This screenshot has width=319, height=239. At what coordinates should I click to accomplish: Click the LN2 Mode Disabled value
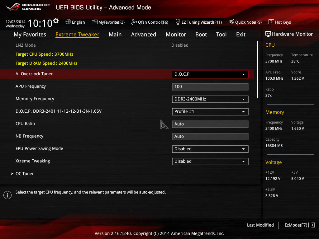pyautogui.click(x=180, y=45)
